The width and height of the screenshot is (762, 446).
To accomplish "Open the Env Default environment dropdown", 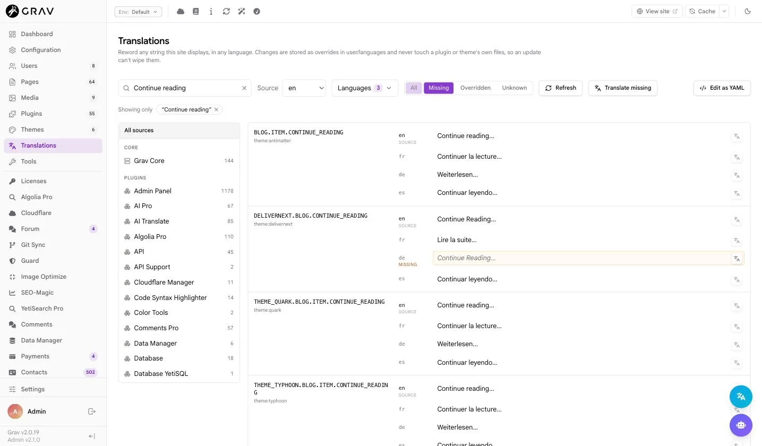I will 138,12.
